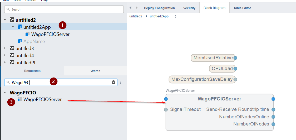Click the NumberOfNodes label
This screenshot has height=140, width=296.
(251, 124)
